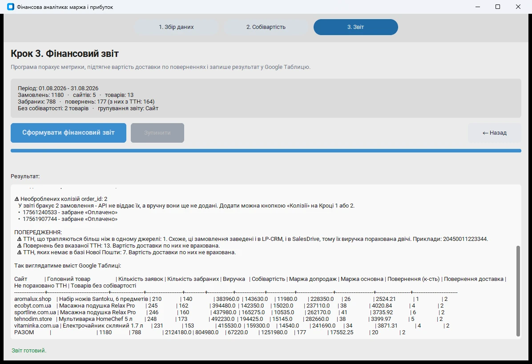Click the 'vitaminka.com.ua' table row
This screenshot has width=532, height=364.
(x=232, y=326)
